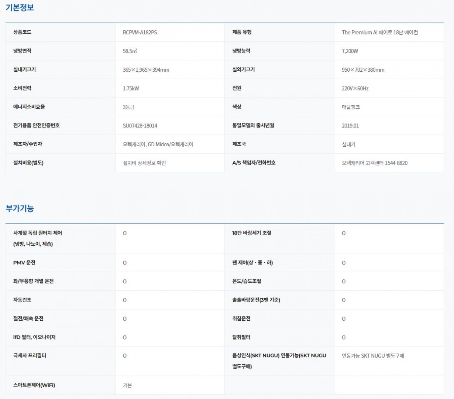
Task: Click the 연동가능 SKT NUGU 별도구매 value
Action: [373, 356]
